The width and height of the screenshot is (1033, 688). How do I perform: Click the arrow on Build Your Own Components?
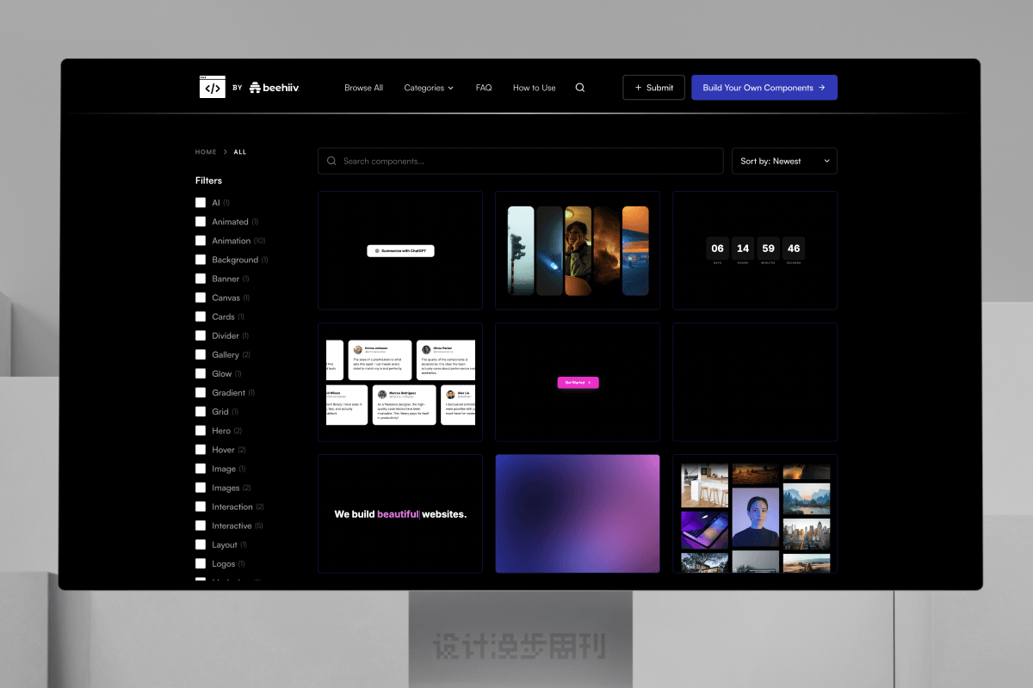click(x=822, y=88)
